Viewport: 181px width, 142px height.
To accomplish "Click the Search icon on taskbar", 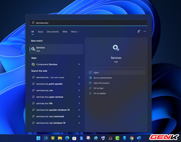I will coord(46,138).
